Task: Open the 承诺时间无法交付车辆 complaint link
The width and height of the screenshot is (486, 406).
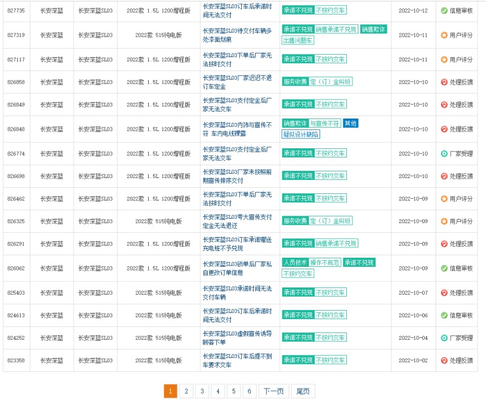Action: pos(238,293)
